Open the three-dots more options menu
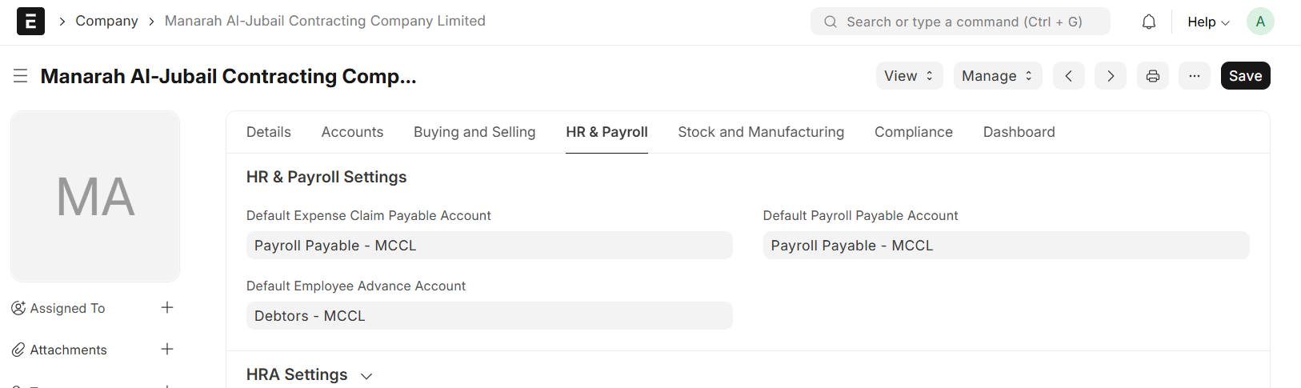This screenshot has height=388, width=1301. [1194, 76]
